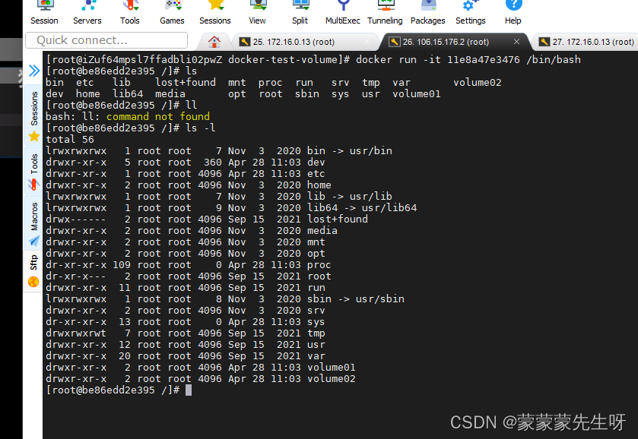Image resolution: width=638 pixels, height=439 pixels.
Task: Open the Packages toolbar item
Action: click(x=427, y=13)
